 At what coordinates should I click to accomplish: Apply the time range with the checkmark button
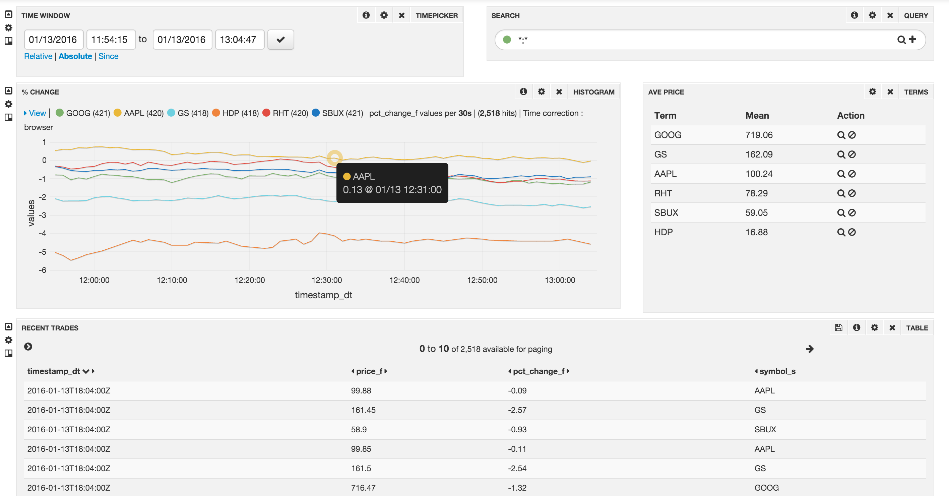point(280,40)
